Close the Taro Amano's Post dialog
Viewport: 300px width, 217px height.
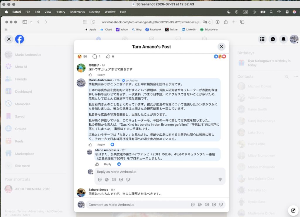221,47
